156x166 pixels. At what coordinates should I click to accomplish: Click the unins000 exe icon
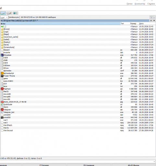point(2,117)
